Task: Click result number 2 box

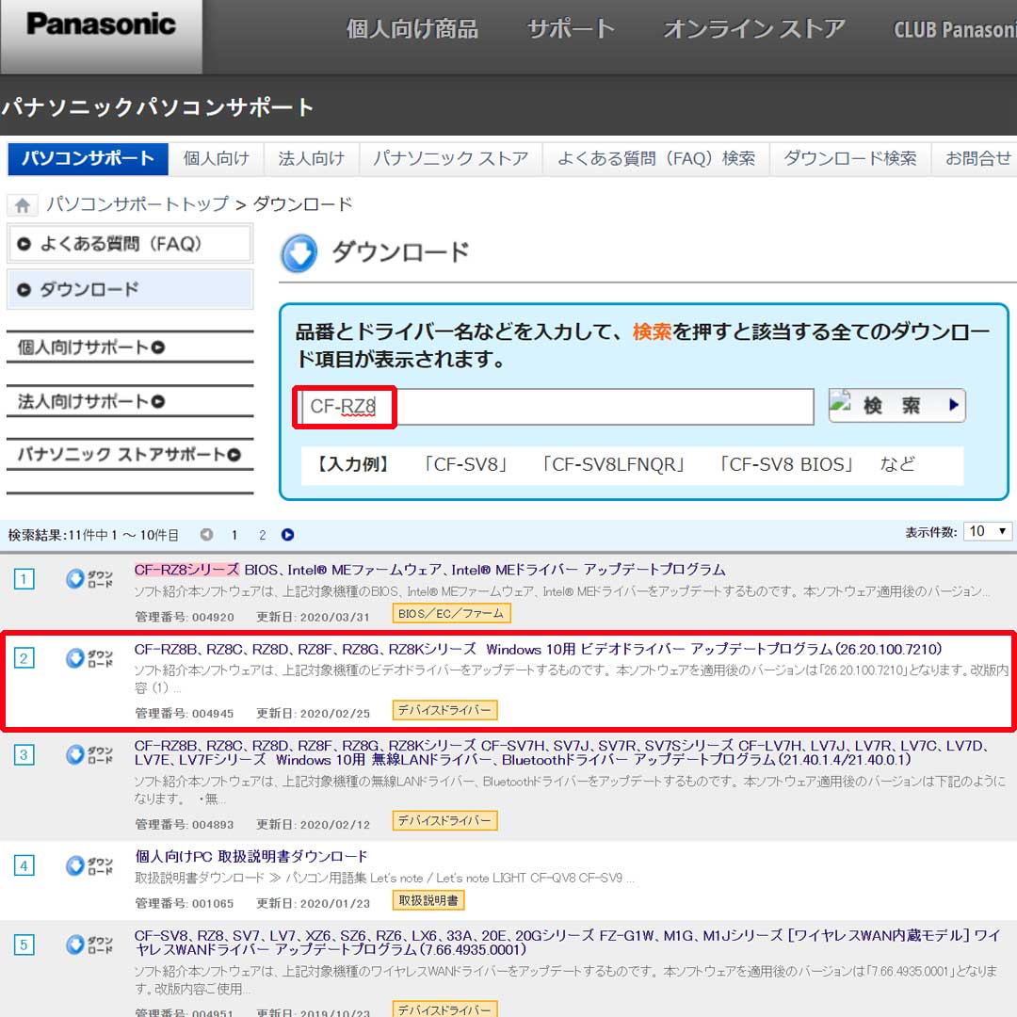Action: coord(24,658)
